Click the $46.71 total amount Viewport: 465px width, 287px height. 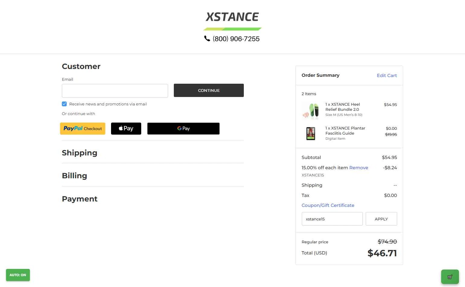point(382,253)
